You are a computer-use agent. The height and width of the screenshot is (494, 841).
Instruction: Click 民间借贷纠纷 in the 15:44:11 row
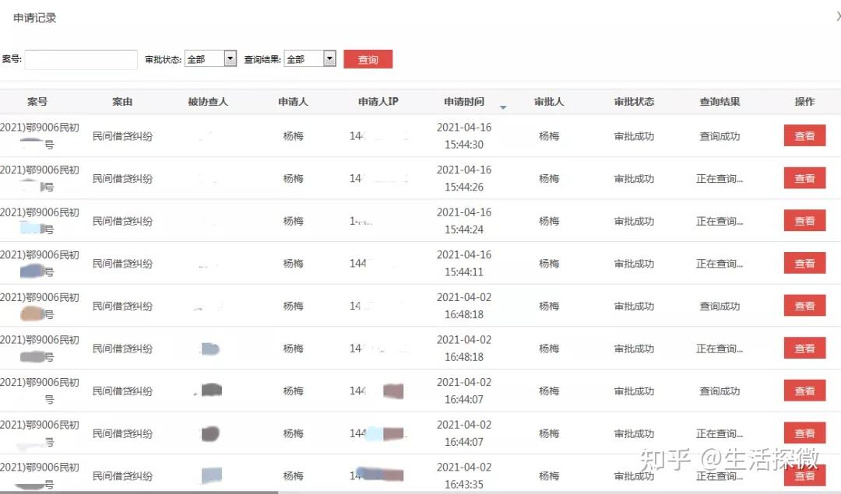[x=122, y=264]
